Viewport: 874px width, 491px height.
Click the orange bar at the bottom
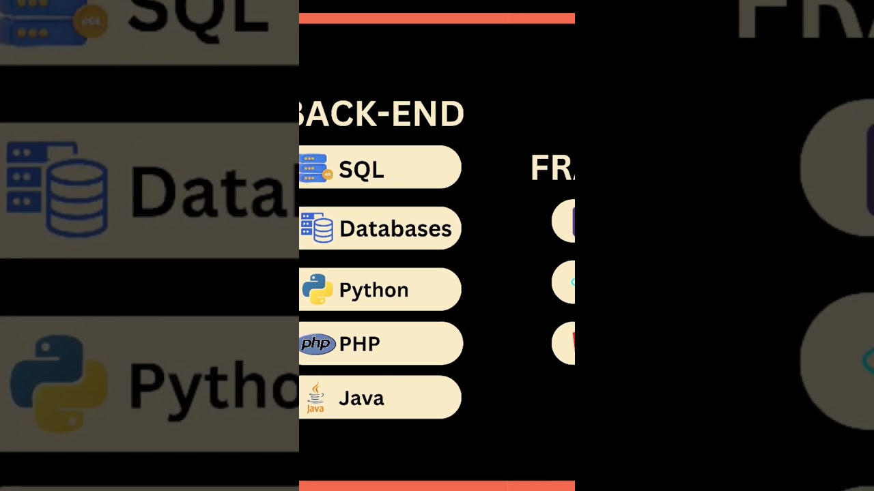tap(437, 486)
